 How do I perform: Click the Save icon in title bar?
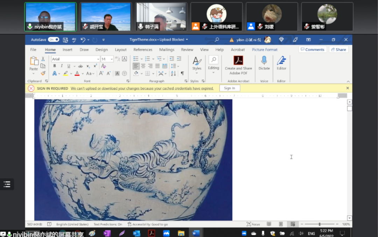click(65, 40)
